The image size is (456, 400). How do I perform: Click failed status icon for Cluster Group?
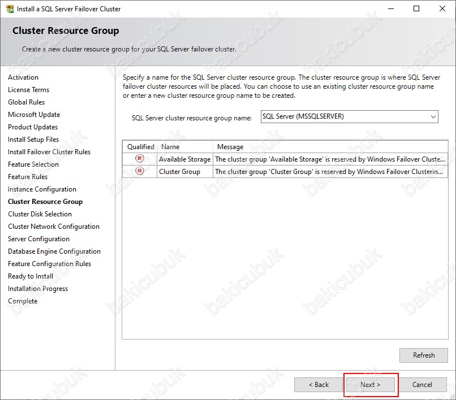[140, 171]
